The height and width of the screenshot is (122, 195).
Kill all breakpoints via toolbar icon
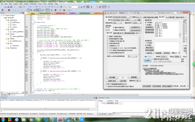pyautogui.click(x=100, y=7)
